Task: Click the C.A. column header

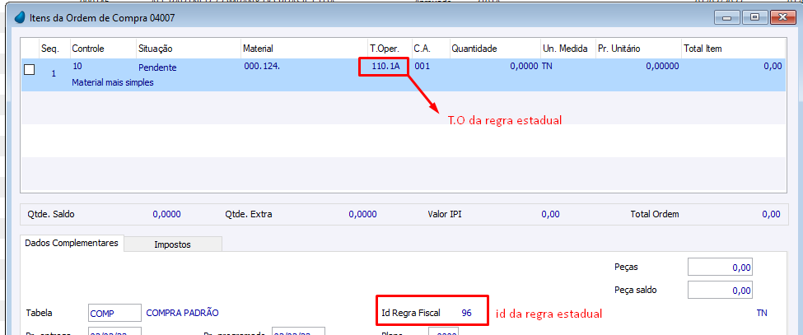Action: [430, 49]
